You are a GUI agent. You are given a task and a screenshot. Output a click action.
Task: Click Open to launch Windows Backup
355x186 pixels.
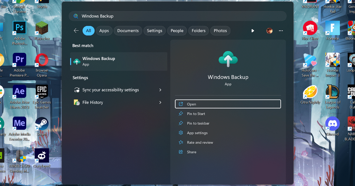(227, 104)
